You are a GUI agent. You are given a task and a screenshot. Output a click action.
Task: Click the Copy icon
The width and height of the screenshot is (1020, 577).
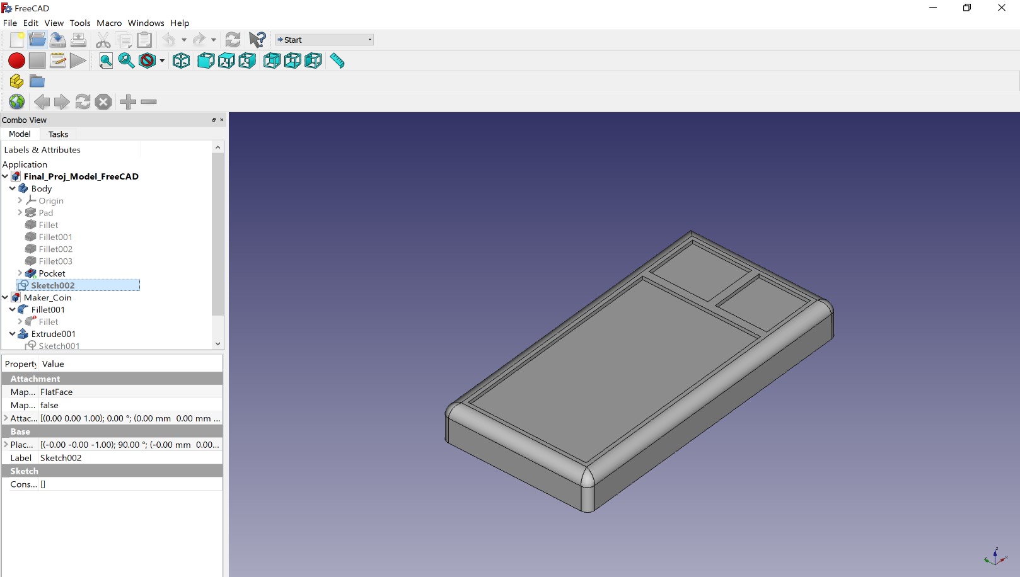click(x=125, y=40)
